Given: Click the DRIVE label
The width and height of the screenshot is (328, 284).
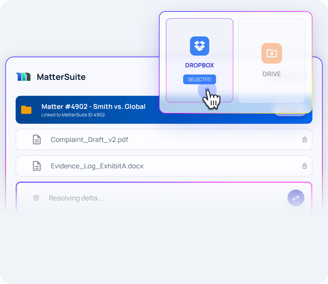Looking at the screenshot, I should coord(272,74).
